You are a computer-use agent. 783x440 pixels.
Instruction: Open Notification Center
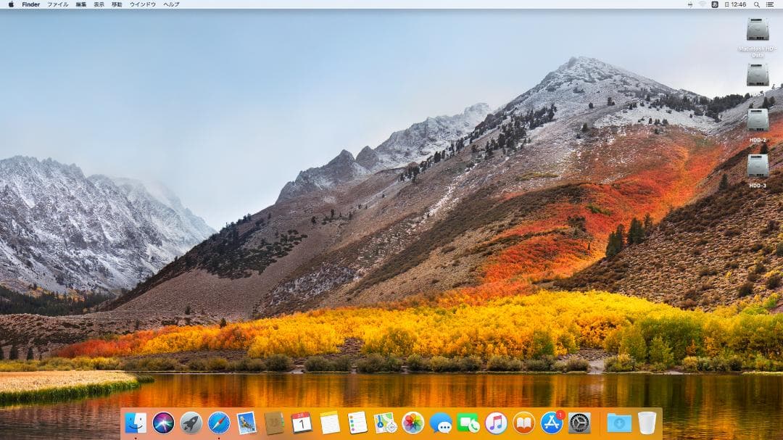point(771,5)
